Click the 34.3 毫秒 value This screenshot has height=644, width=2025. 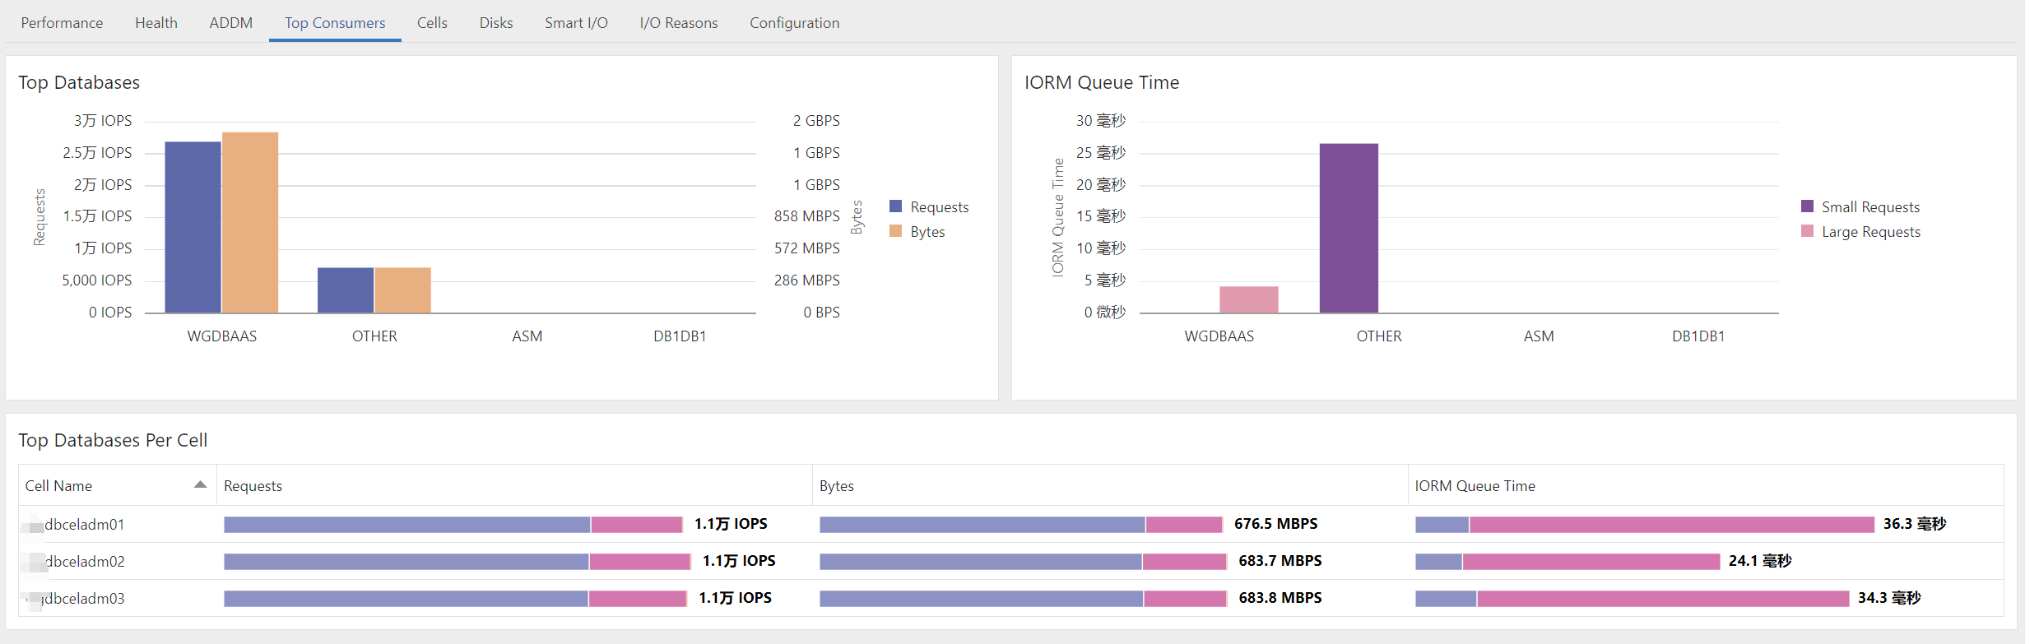1889,598
